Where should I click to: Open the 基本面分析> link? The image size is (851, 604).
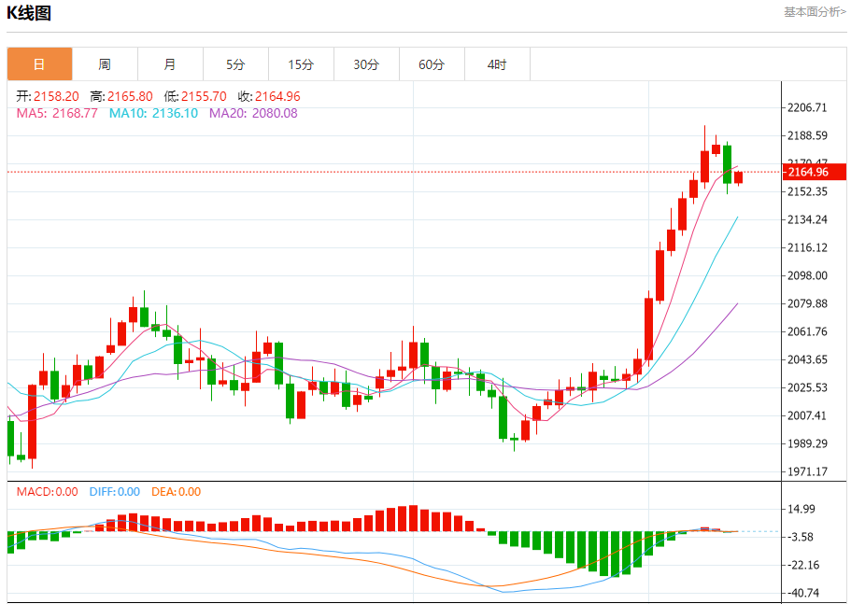click(x=815, y=12)
